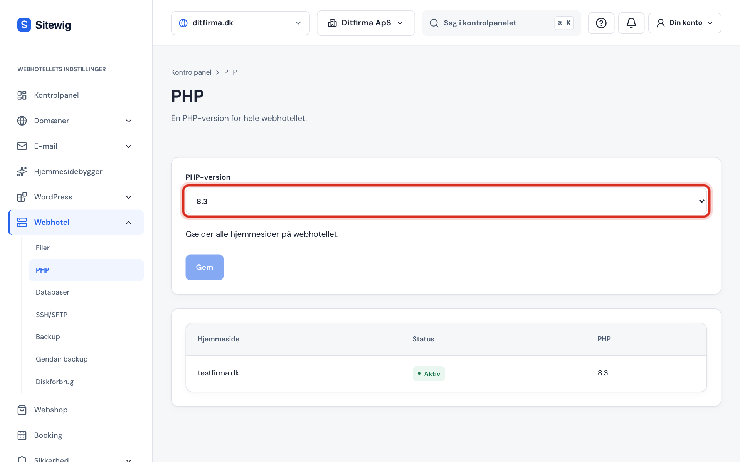Click the globe icon beside ditfirma.dk
Viewport: 740px width, 462px height.
[x=183, y=23]
